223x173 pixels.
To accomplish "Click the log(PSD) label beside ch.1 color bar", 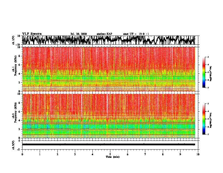I will tap(211, 74).
